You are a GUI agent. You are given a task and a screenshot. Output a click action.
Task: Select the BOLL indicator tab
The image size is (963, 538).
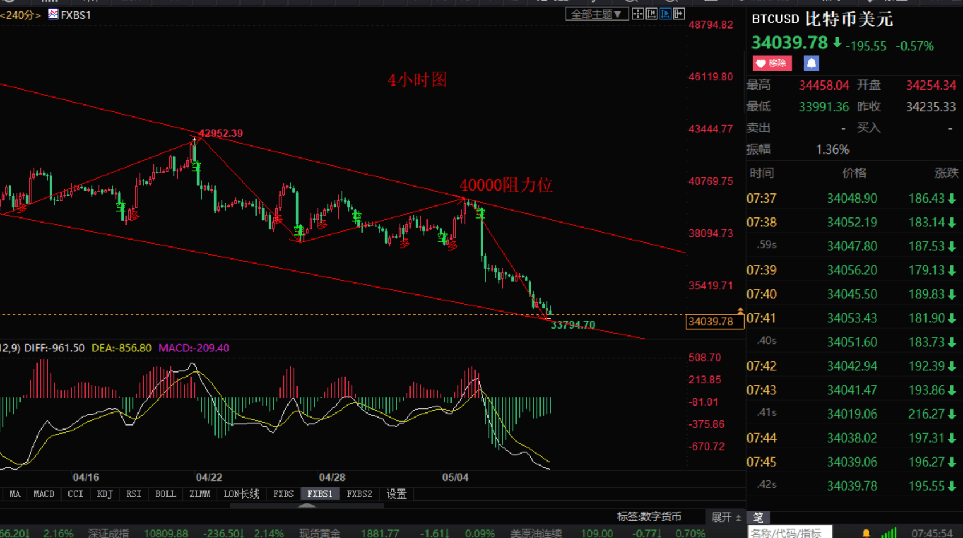(165, 494)
